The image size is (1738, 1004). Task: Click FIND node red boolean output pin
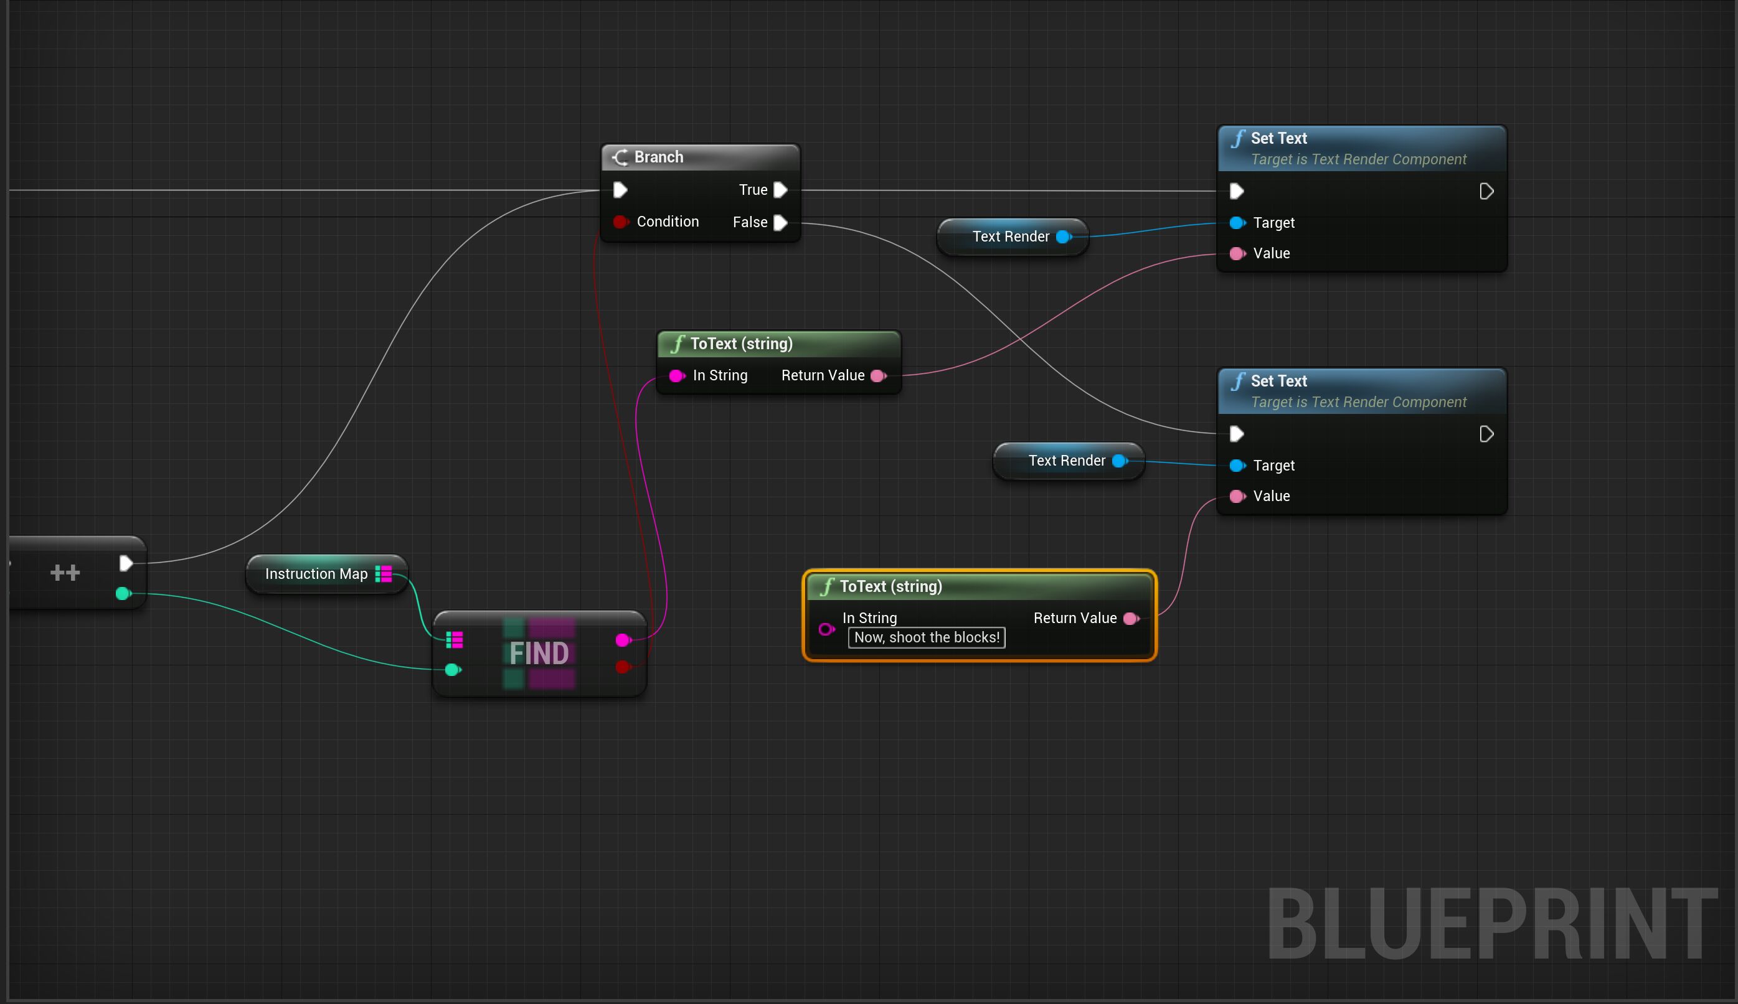pyautogui.click(x=622, y=667)
